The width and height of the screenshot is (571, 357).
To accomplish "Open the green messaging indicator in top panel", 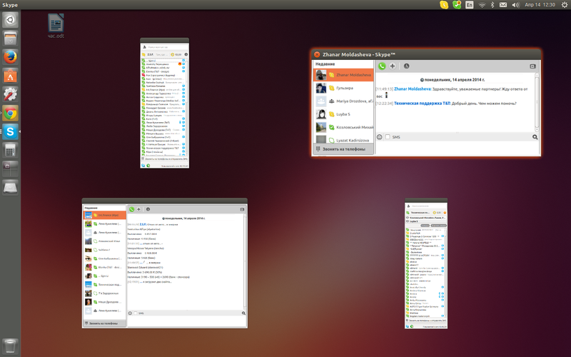I will [x=457, y=5].
